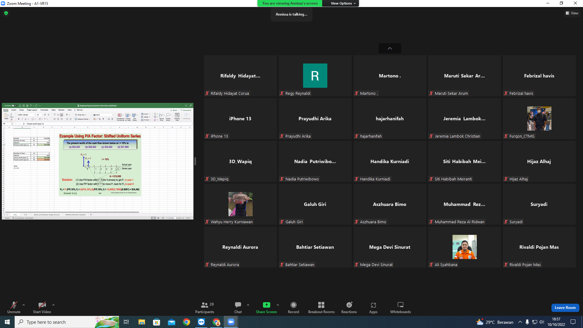Toggle AutoSave in the shared Excel window
The image size is (583, 328).
14,106
